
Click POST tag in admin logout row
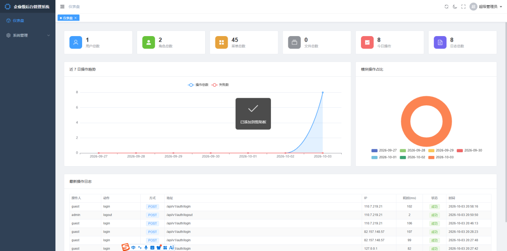[152, 215]
